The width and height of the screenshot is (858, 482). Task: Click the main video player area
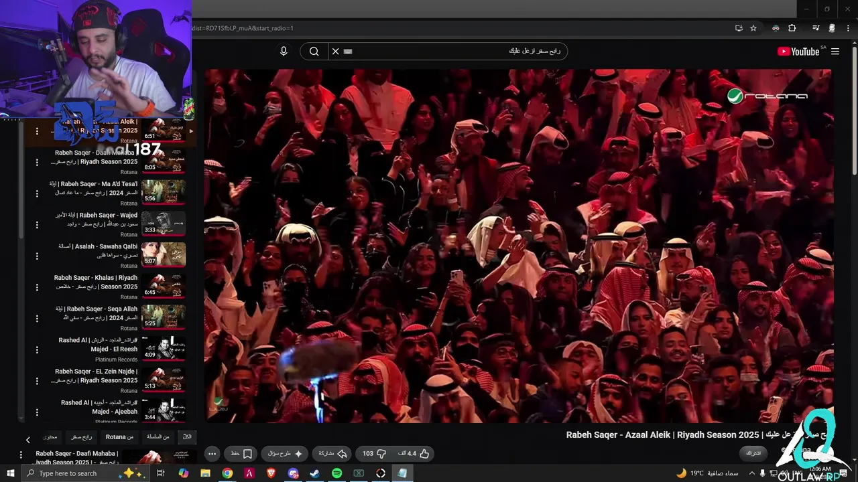coord(518,246)
